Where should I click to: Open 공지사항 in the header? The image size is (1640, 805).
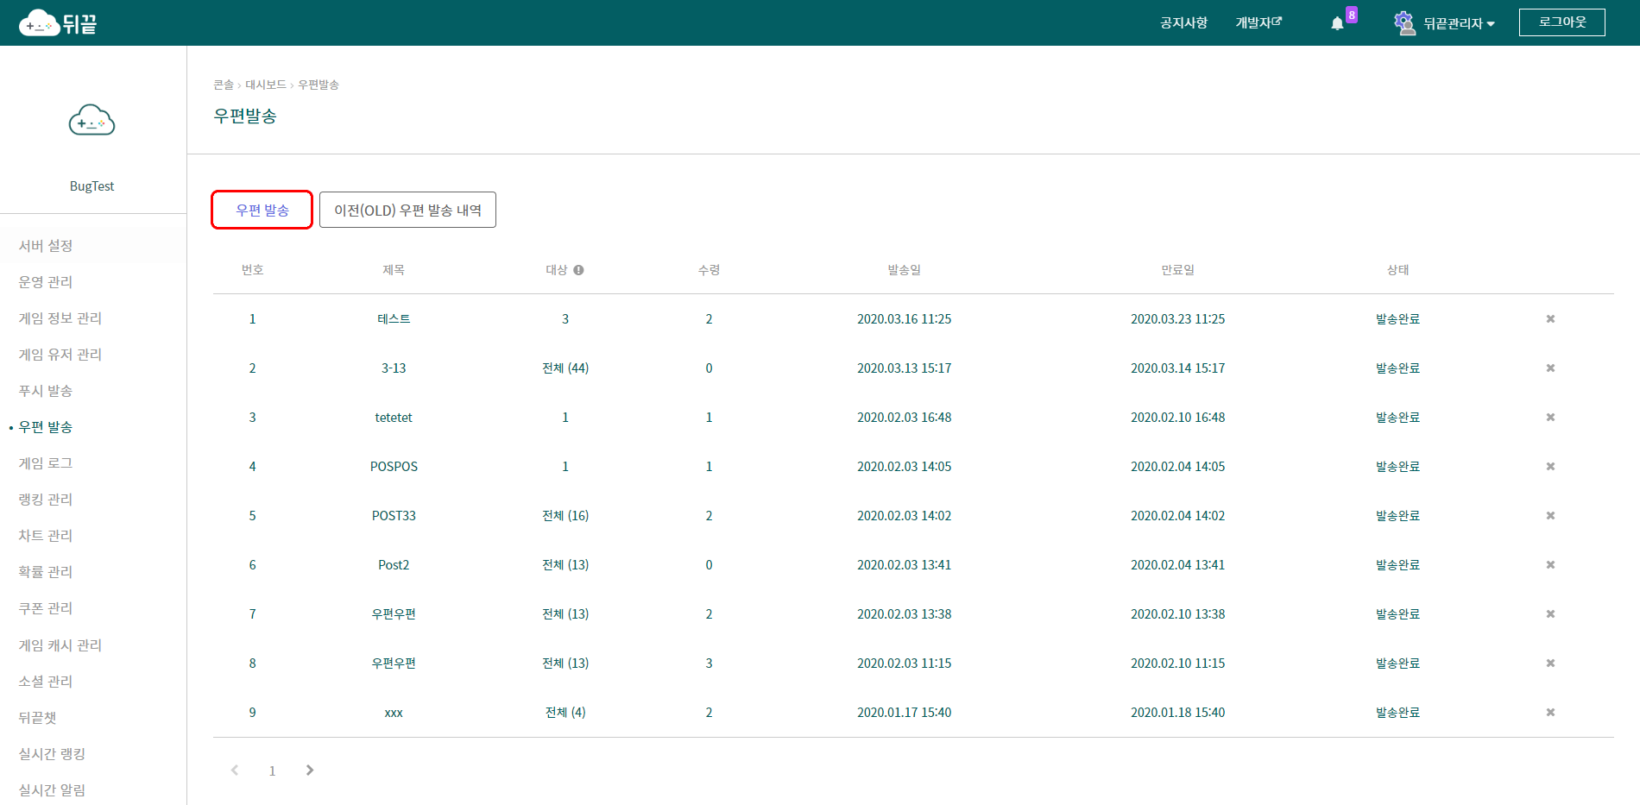(1183, 22)
